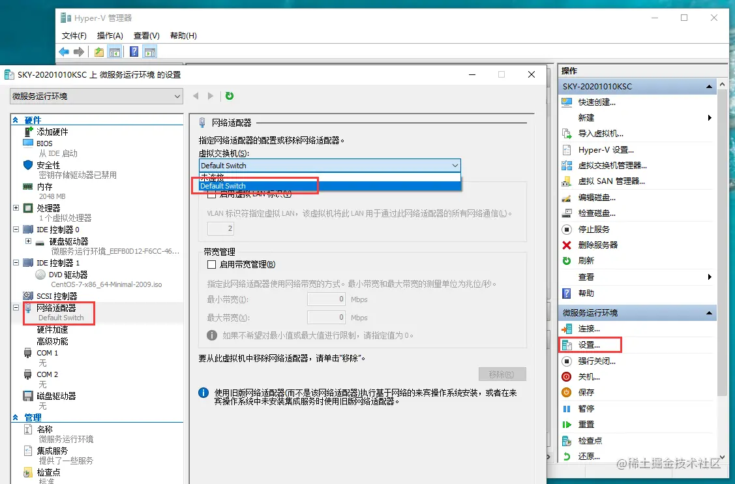Select Default Switch in the dropdown list
Viewport: 735px width, 484px height.
[x=330, y=186]
